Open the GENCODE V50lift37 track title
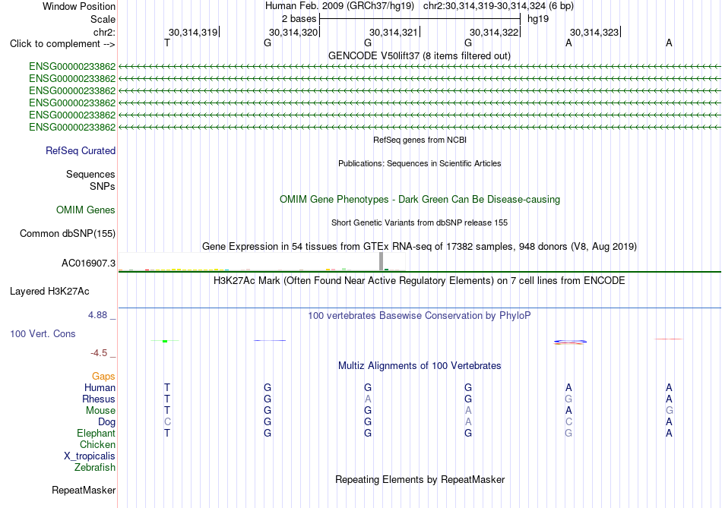Screen dimensions: 722x508 pos(420,55)
